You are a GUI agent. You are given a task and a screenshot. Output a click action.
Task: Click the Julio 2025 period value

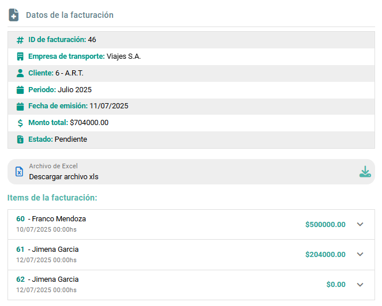point(74,90)
